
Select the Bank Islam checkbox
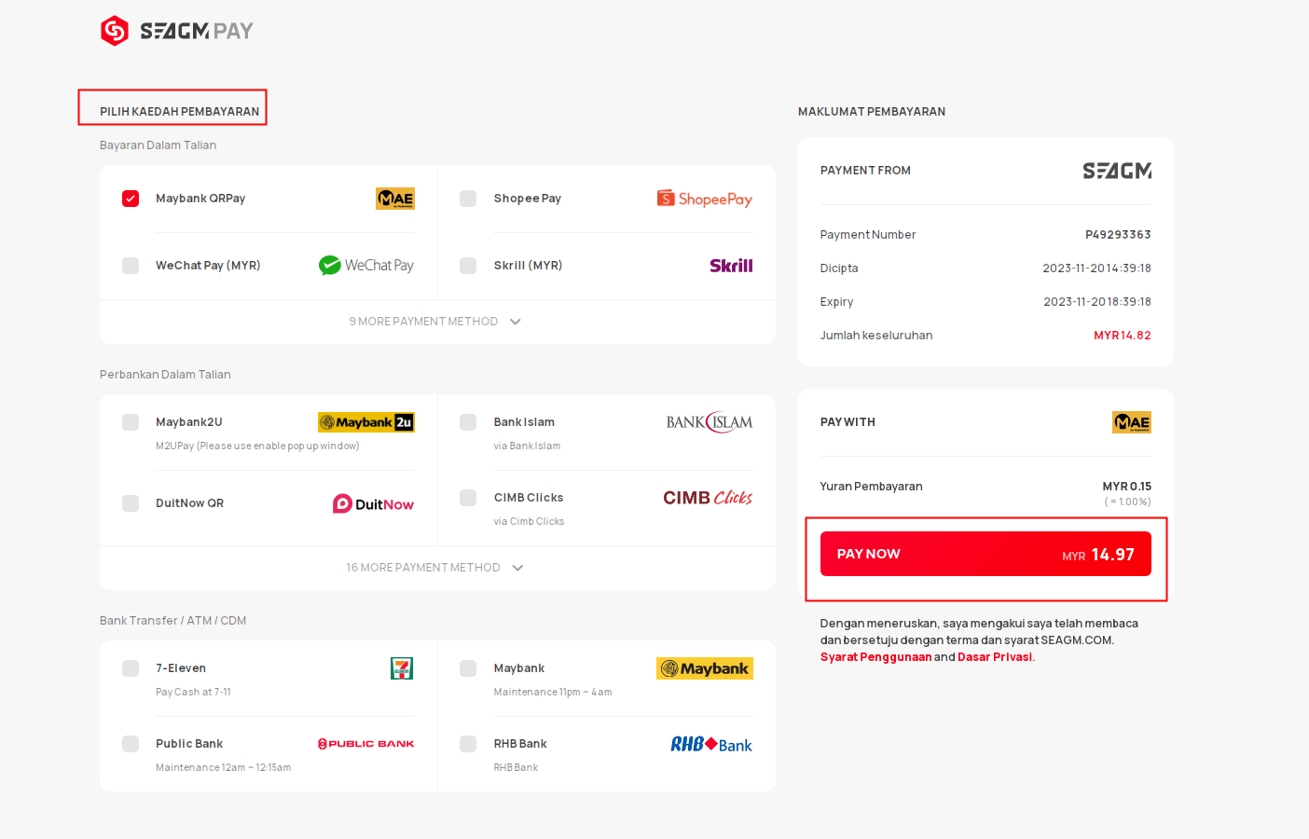coord(468,422)
